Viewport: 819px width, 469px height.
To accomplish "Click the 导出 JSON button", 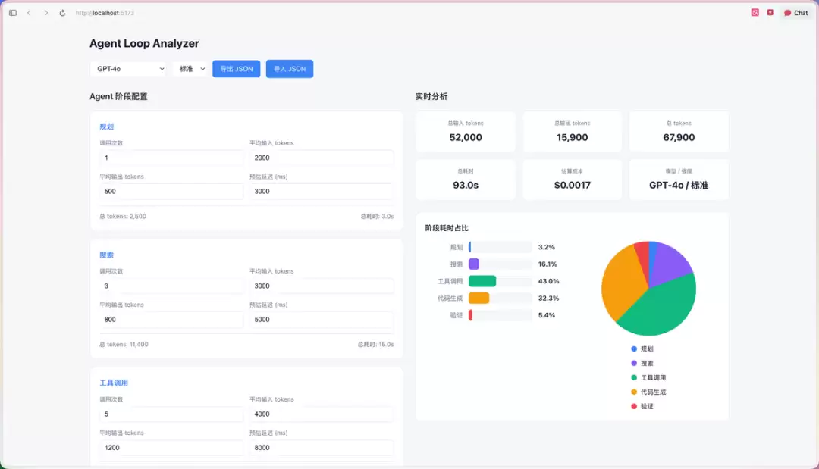I will click(x=236, y=69).
